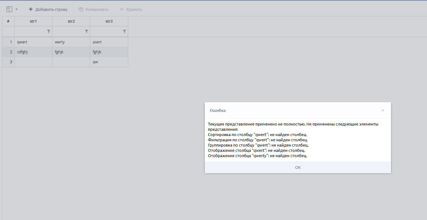Click the view layout panel icon
The width and height of the screenshot is (427, 220).
click(x=9, y=9)
